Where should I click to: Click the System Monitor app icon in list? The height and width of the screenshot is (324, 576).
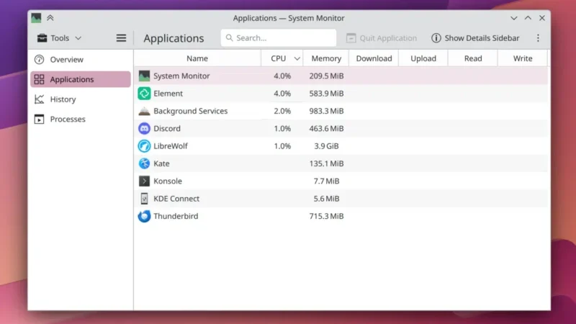click(144, 76)
